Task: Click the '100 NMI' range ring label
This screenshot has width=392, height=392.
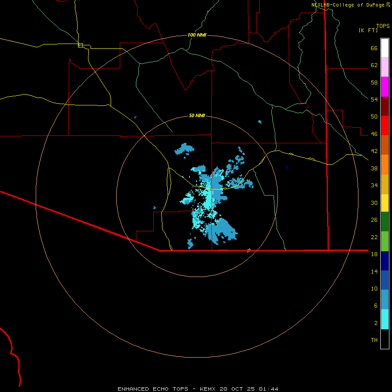Action: pos(197,35)
